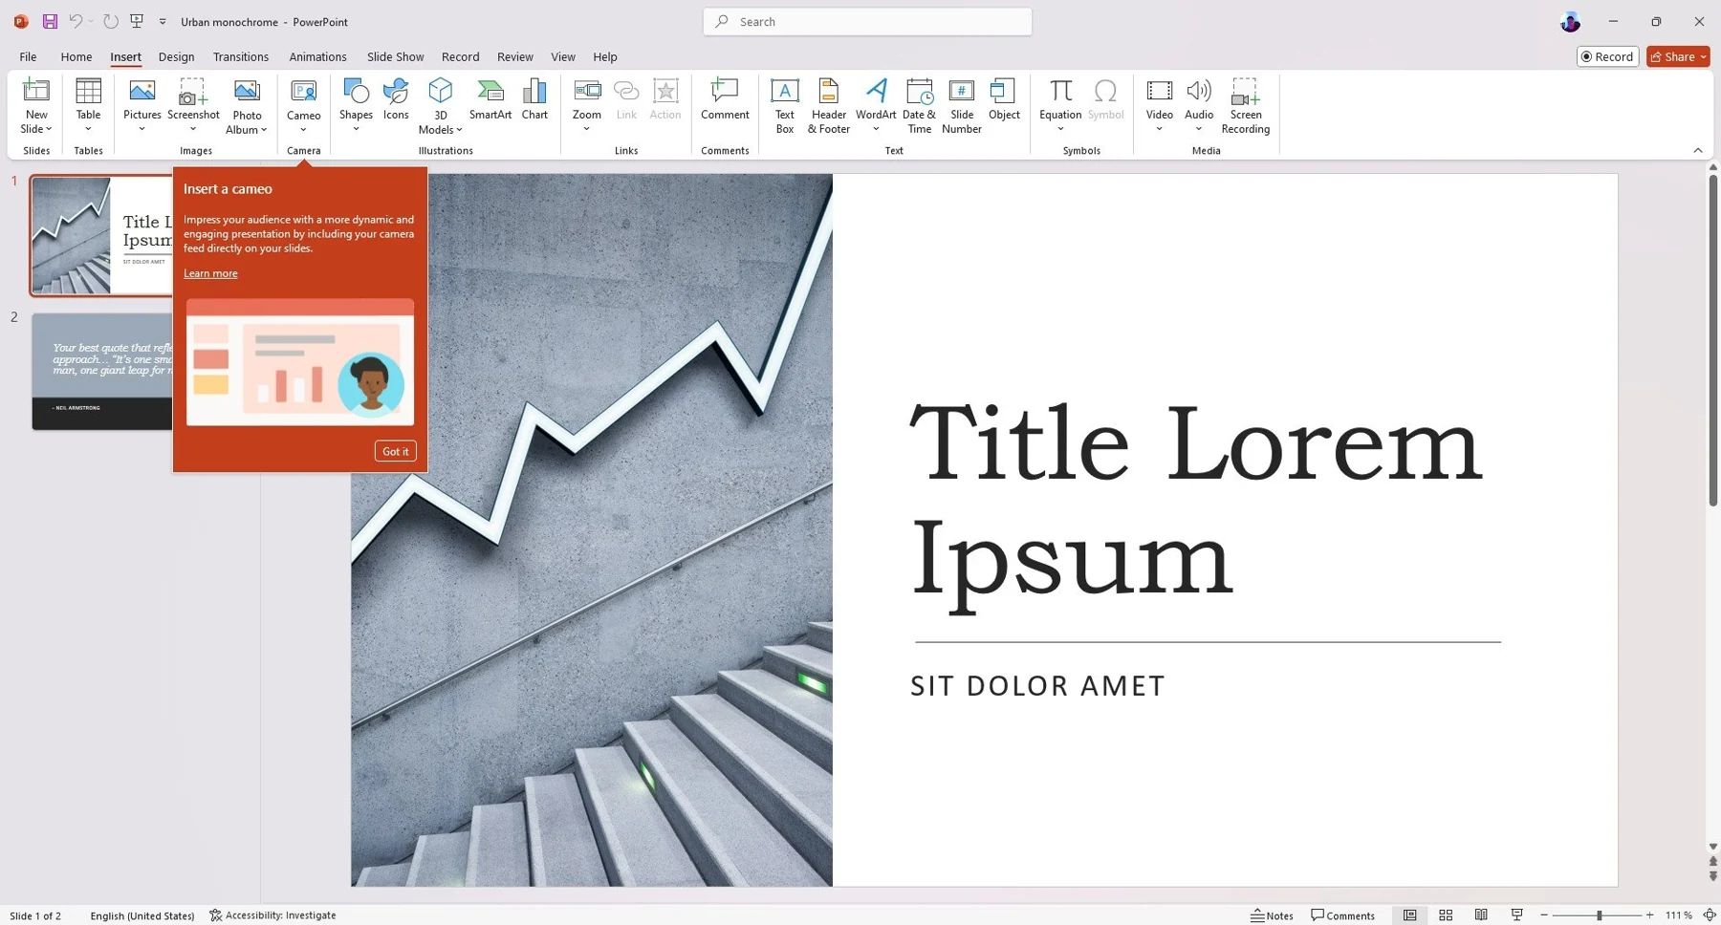This screenshot has width=1721, height=925.
Task: Insert a SmartArt graphic
Action: click(490, 99)
